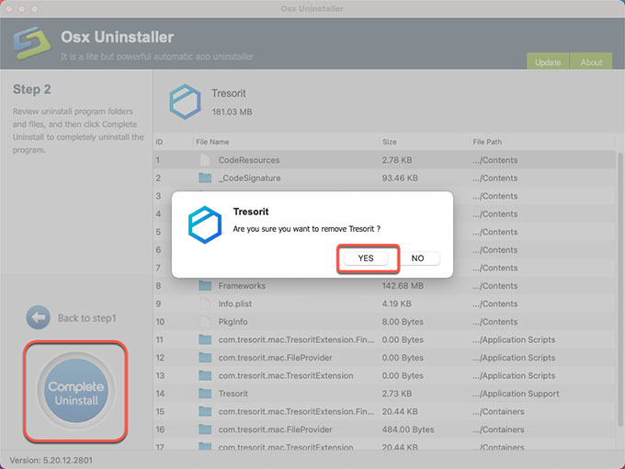625x469 pixels.
Task: Select the com.tresorit.mac.FileProvider row in Application Scripts
Action: tap(276, 358)
